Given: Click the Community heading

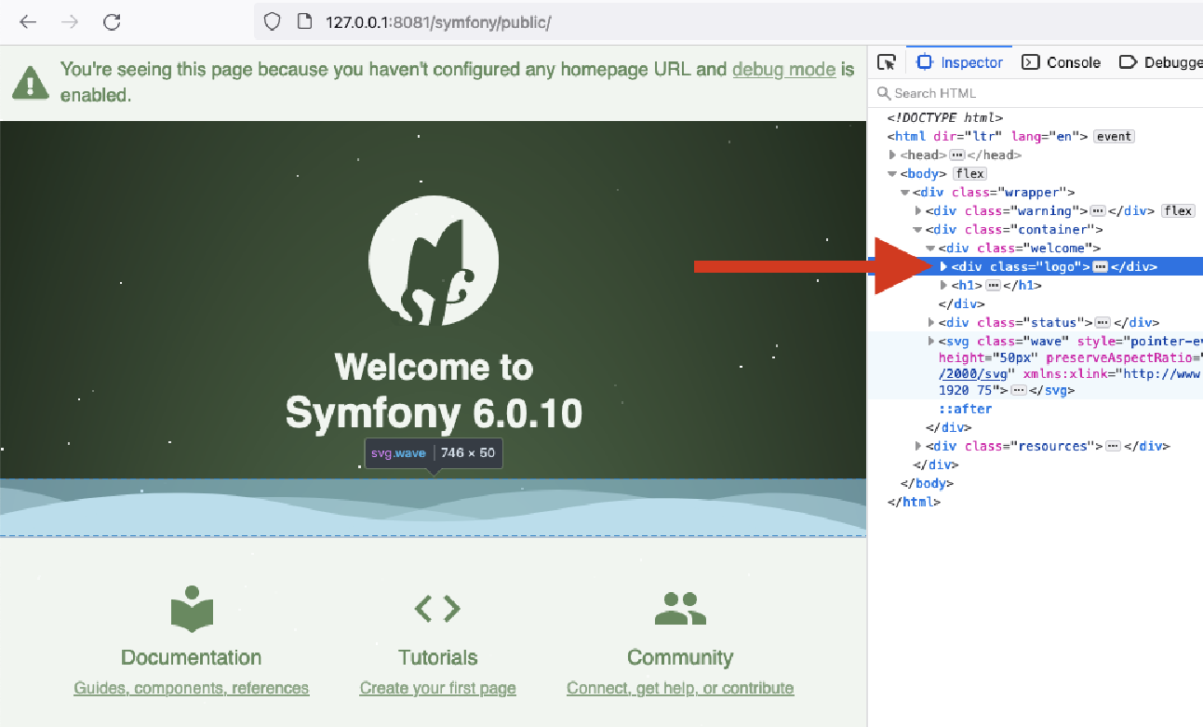Looking at the screenshot, I should 680,657.
